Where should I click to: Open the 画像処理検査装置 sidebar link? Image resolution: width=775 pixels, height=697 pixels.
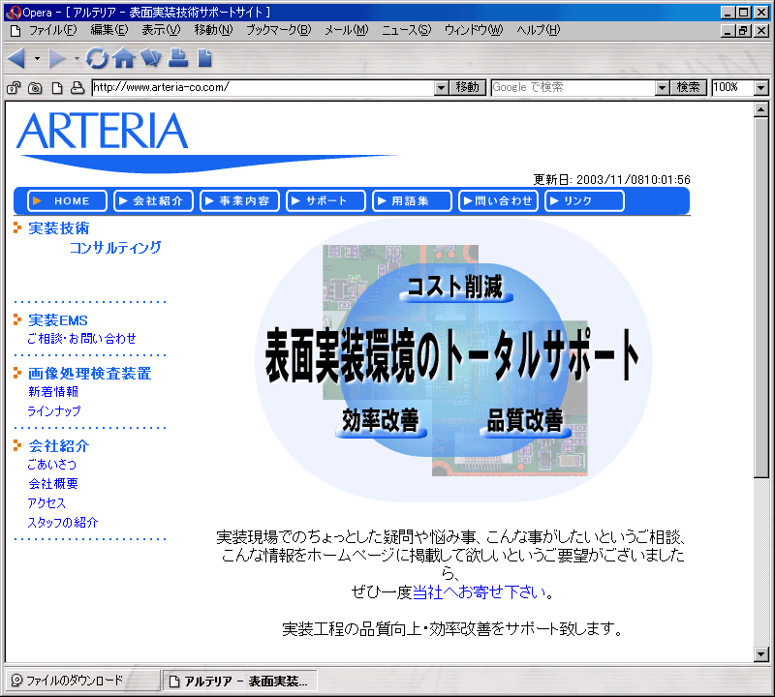point(89,374)
